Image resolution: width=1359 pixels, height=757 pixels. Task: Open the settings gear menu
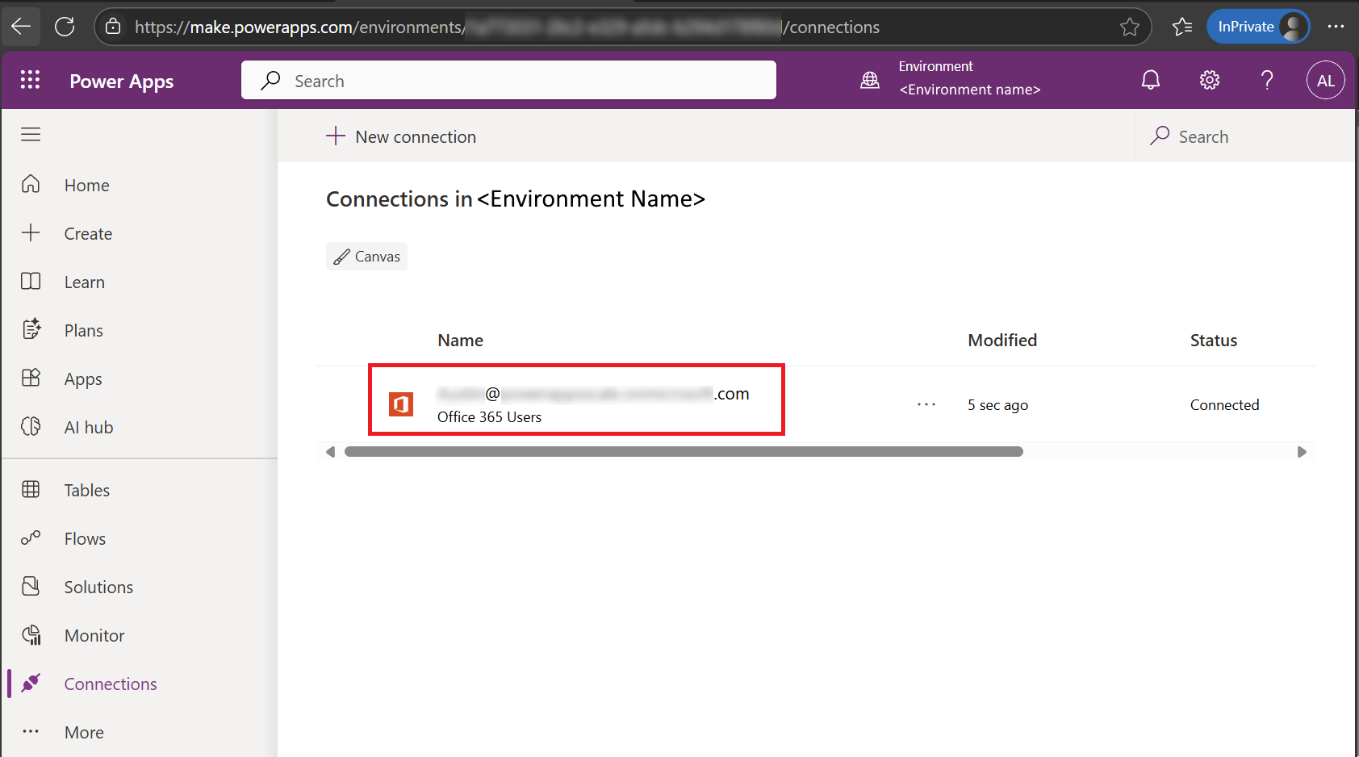[x=1209, y=80]
